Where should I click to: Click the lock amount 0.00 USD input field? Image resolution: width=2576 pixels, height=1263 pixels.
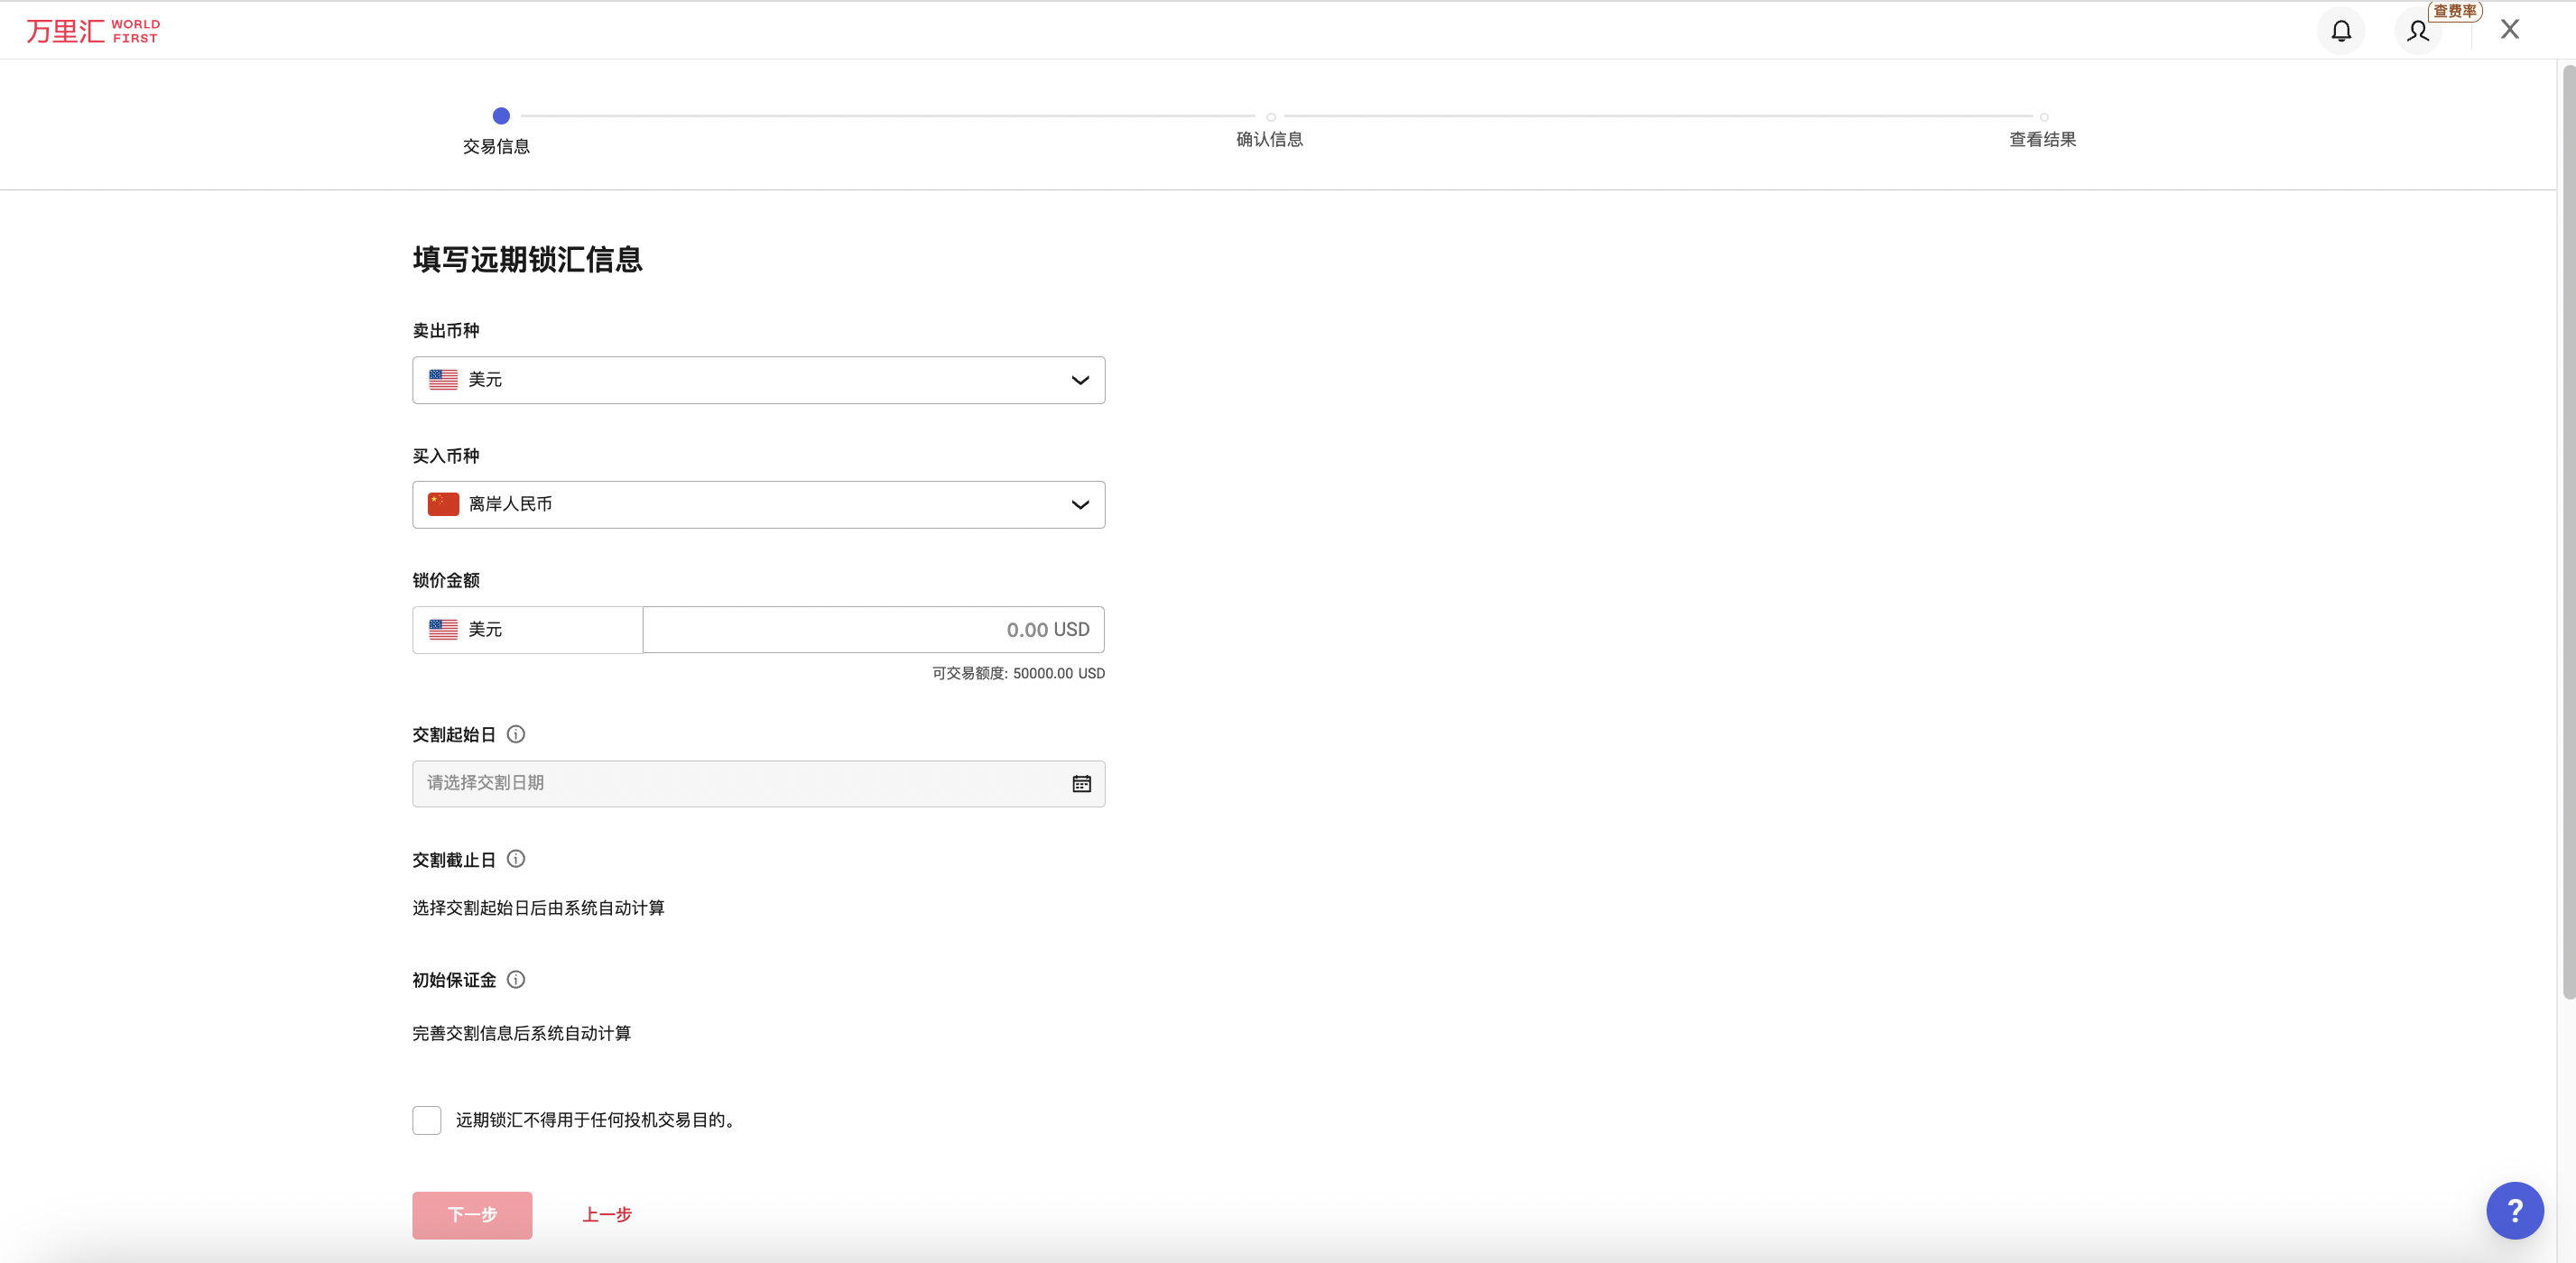(873, 630)
